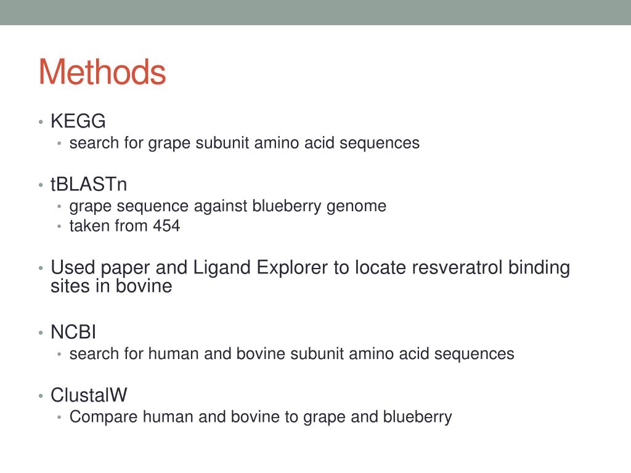Click the bullet dot before "Used paper"
The width and height of the screenshot is (631, 473).
[39, 269]
